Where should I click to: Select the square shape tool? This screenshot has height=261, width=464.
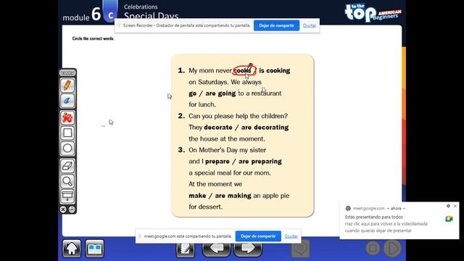coord(67,133)
